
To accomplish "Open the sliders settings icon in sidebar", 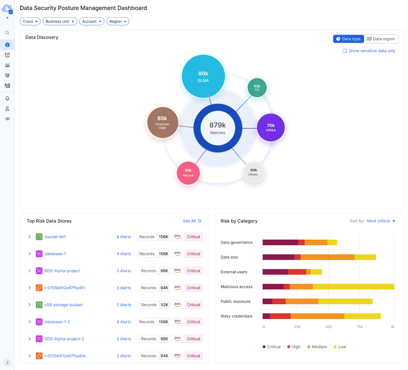I will tap(7, 76).
